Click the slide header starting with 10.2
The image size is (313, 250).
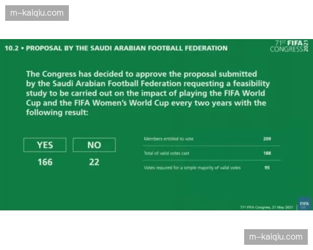pyautogui.click(x=116, y=48)
